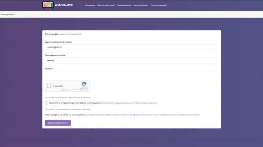Open the Быстрый старт menu item
Screen dimensions: 263x147
tap(141, 5)
